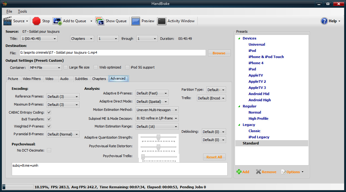346x192 pixels.
Task: Enable iPod 5G support checkbox
Action: (127, 67)
